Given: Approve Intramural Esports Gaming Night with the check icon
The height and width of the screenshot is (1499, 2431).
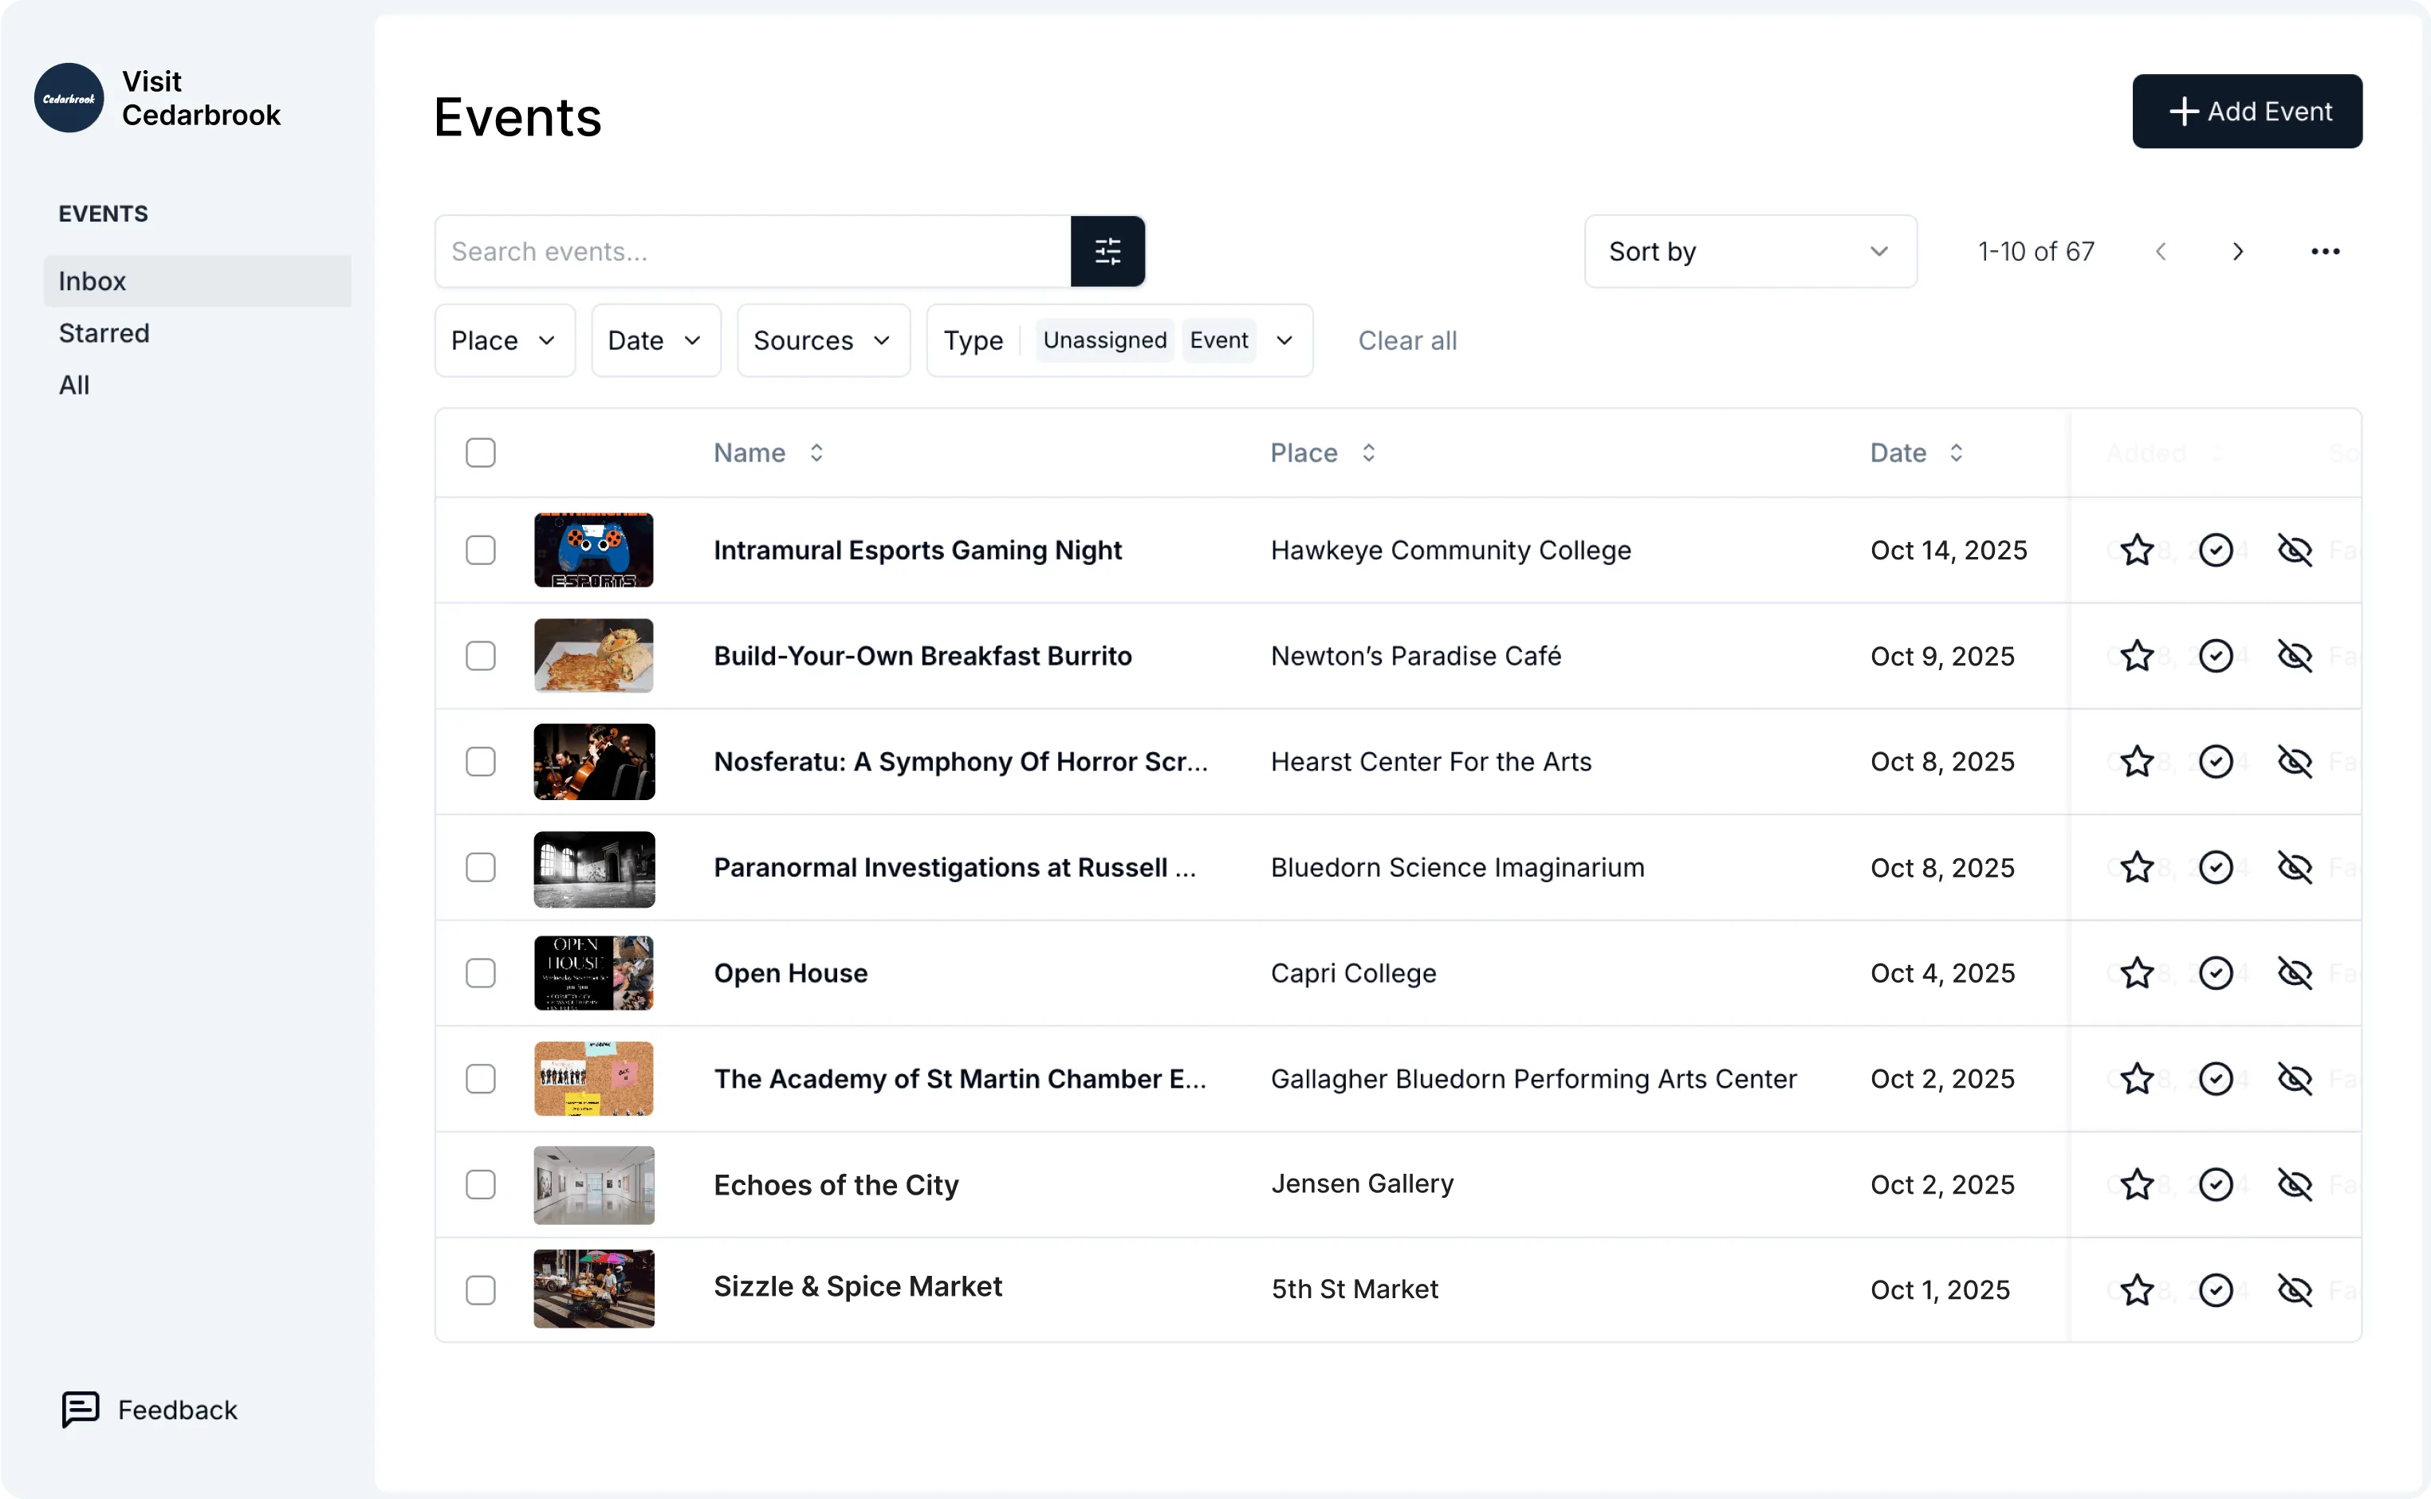Looking at the screenshot, I should pyautogui.click(x=2216, y=549).
